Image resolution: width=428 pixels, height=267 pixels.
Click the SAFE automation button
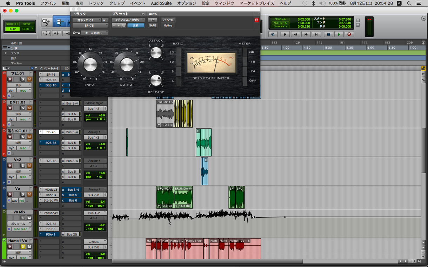tap(153, 26)
